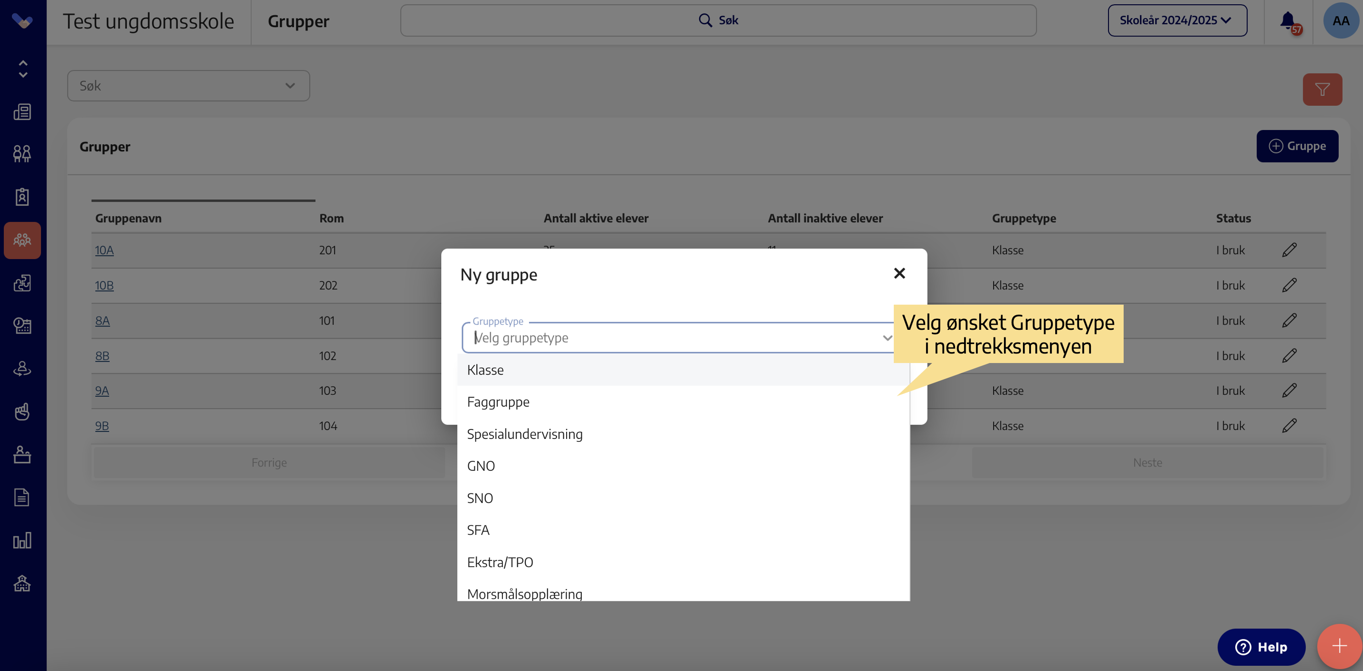This screenshot has height=671, width=1363.
Task: Click the top search field
Action: (718, 20)
